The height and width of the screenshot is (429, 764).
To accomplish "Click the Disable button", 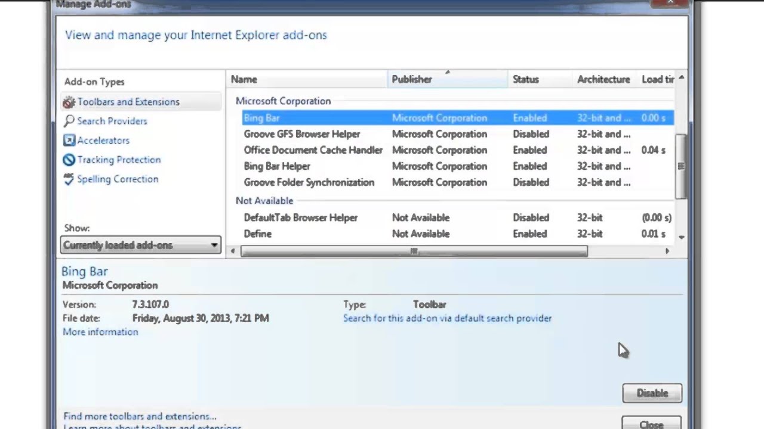I will tap(652, 393).
